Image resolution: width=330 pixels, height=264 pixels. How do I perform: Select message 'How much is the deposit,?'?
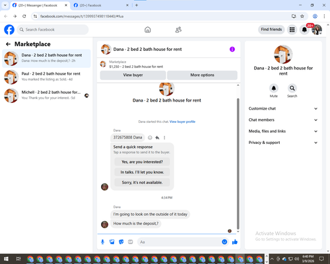coord(136,224)
